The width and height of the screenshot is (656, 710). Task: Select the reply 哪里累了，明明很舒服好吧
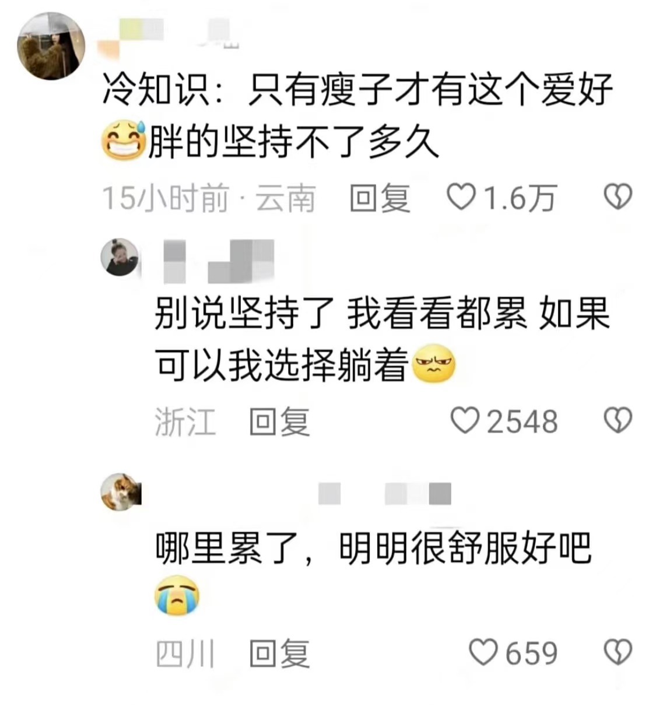pyautogui.click(x=373, y=548)
